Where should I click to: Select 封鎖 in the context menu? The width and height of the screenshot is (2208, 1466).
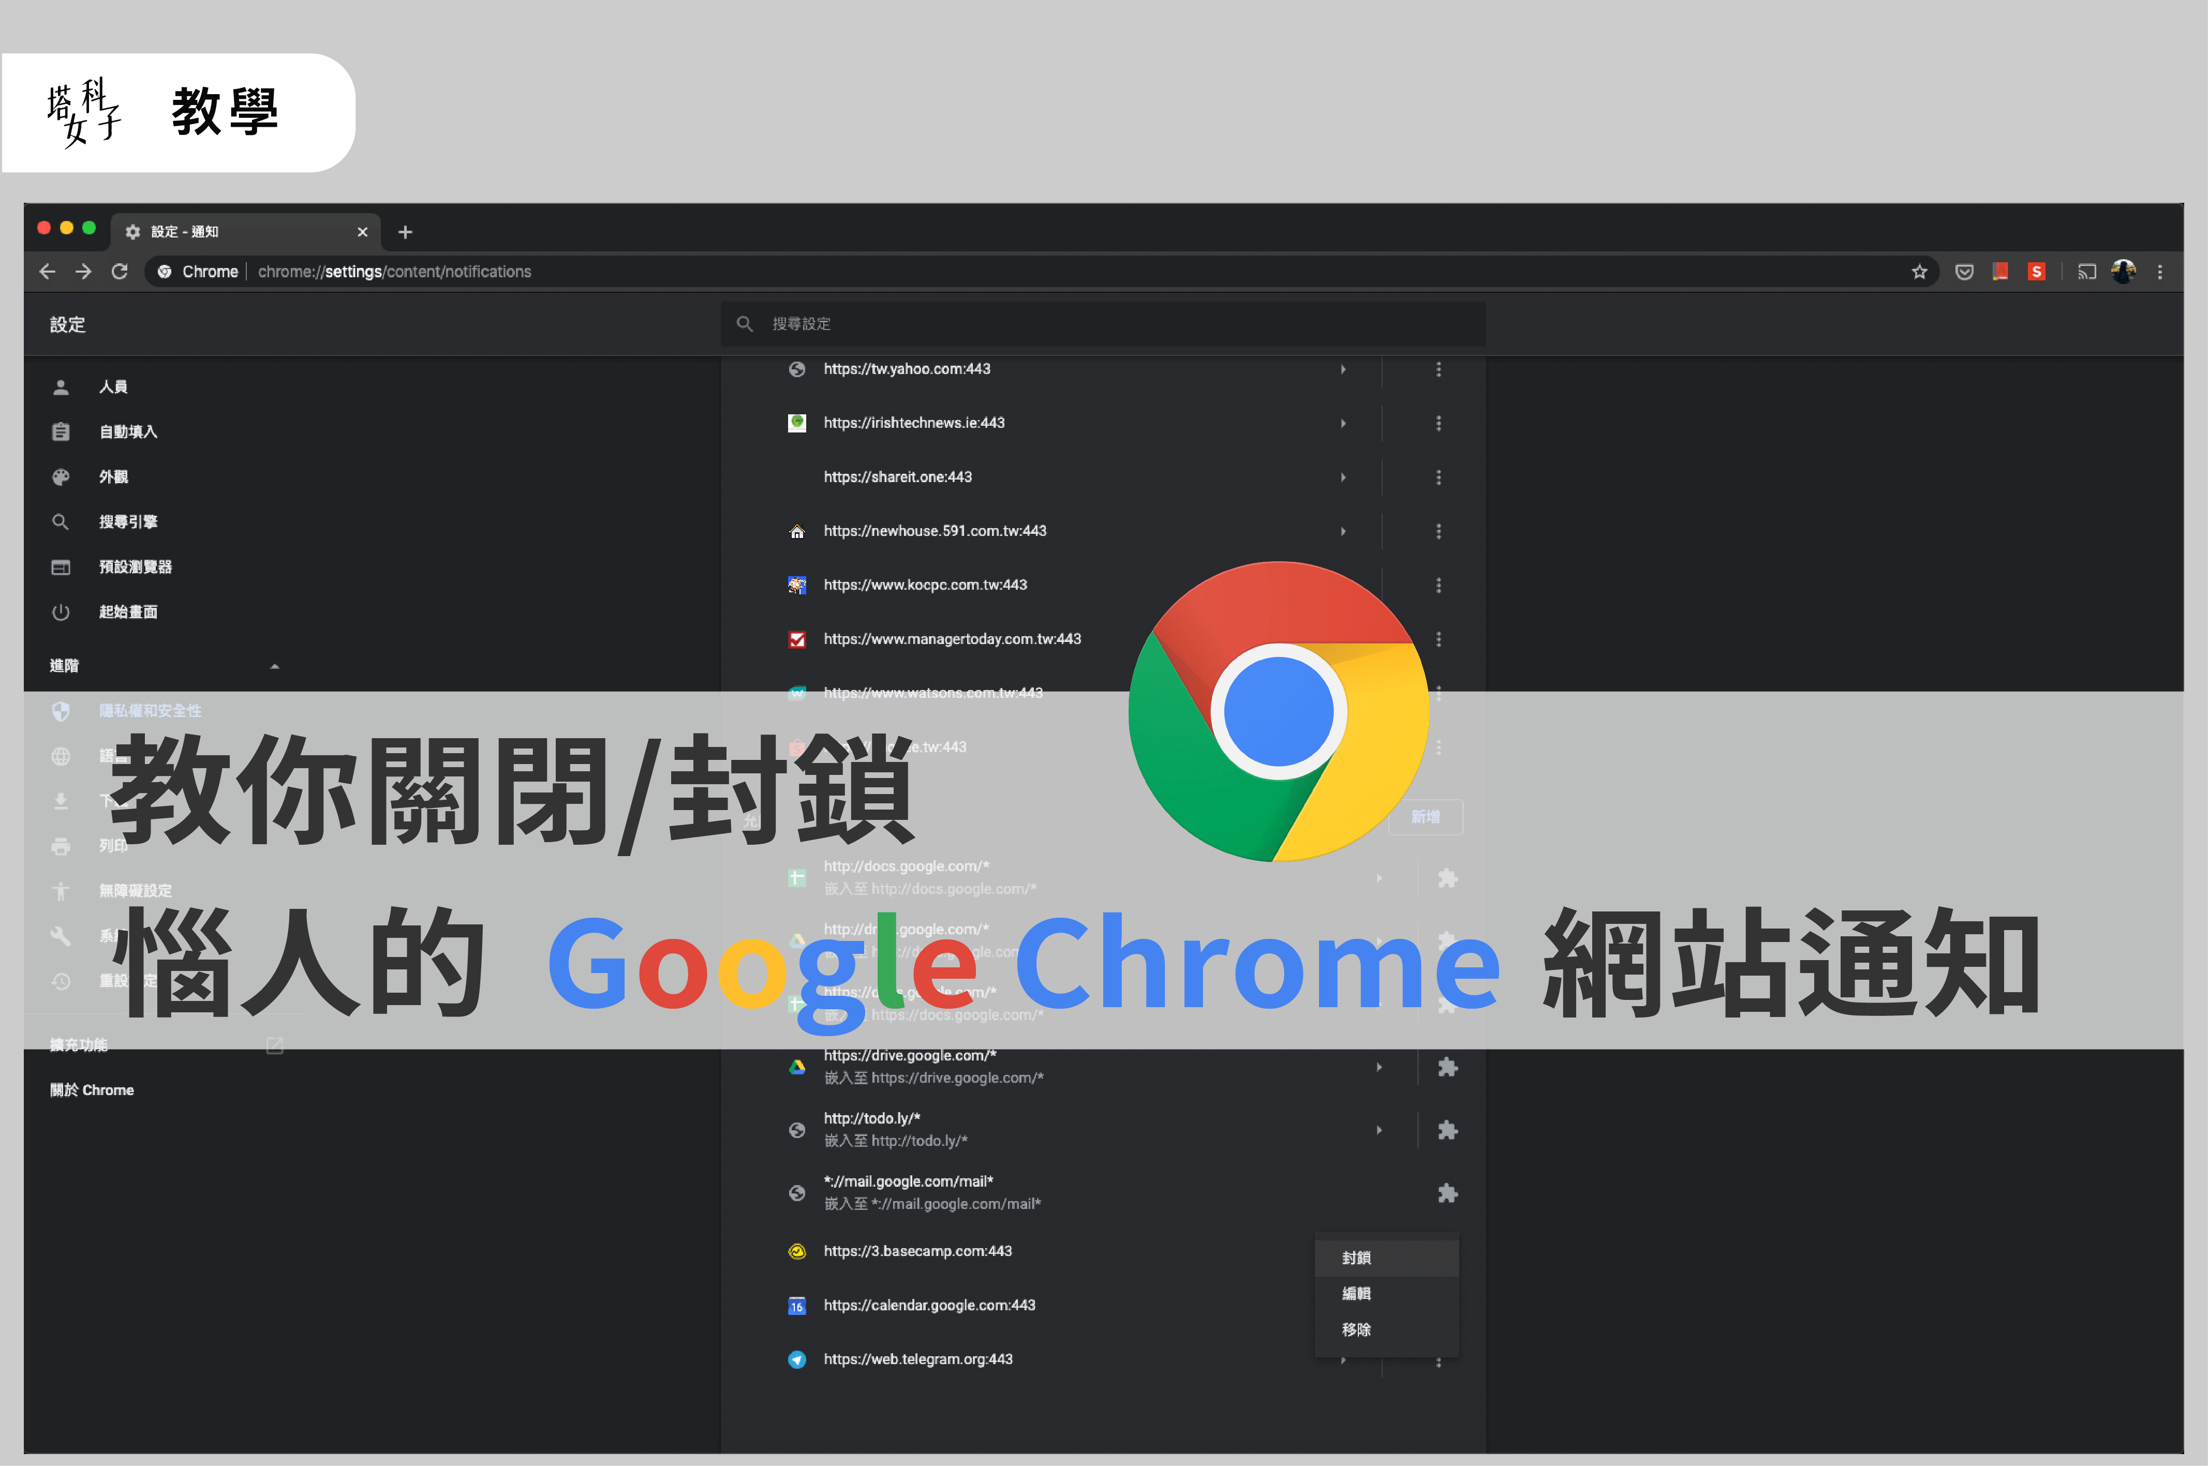click(x=1356, y=1258)
